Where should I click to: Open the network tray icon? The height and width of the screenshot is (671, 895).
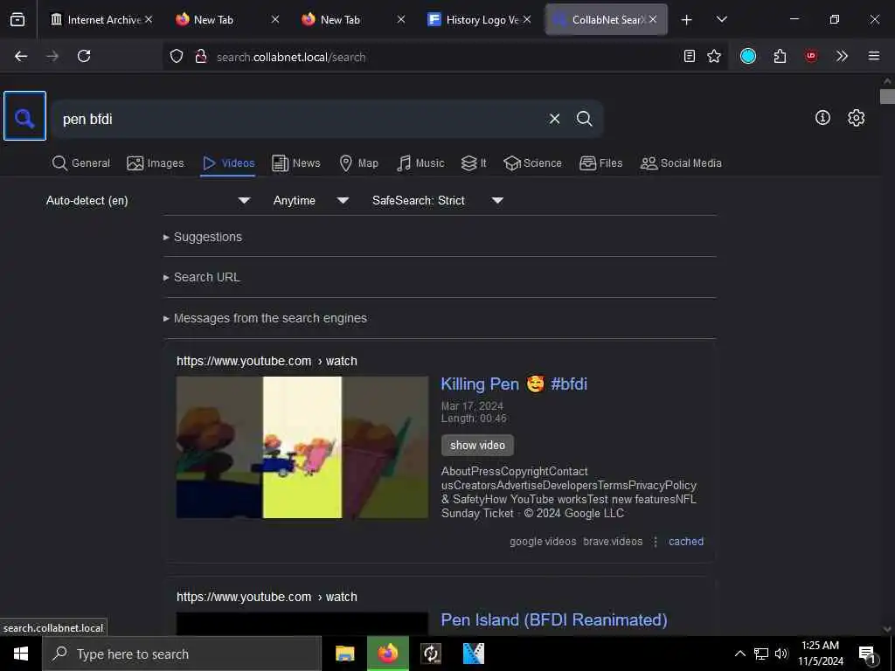[x=761, y=654]
